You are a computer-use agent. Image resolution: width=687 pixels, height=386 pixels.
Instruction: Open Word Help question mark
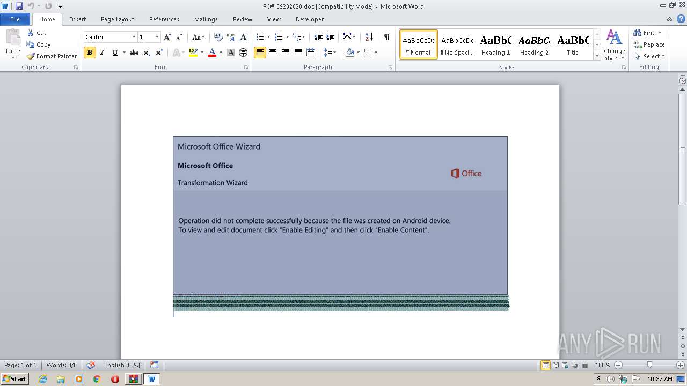(x=682, y=19)
